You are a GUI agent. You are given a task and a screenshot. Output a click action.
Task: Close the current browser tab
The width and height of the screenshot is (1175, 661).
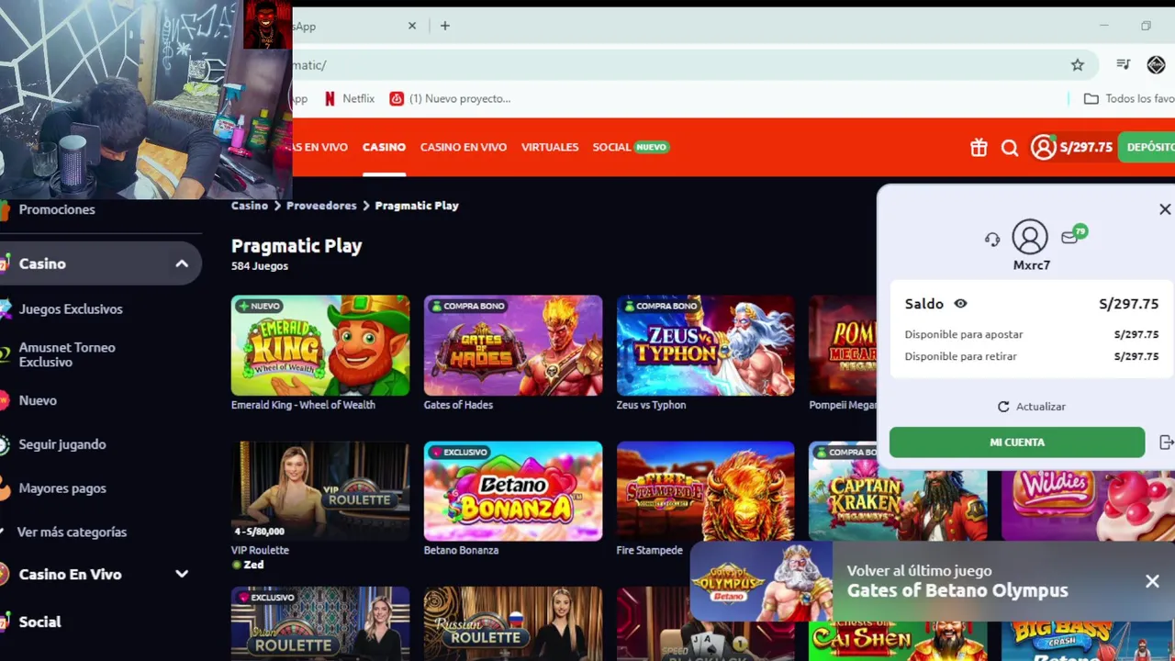tap(412, 26)
